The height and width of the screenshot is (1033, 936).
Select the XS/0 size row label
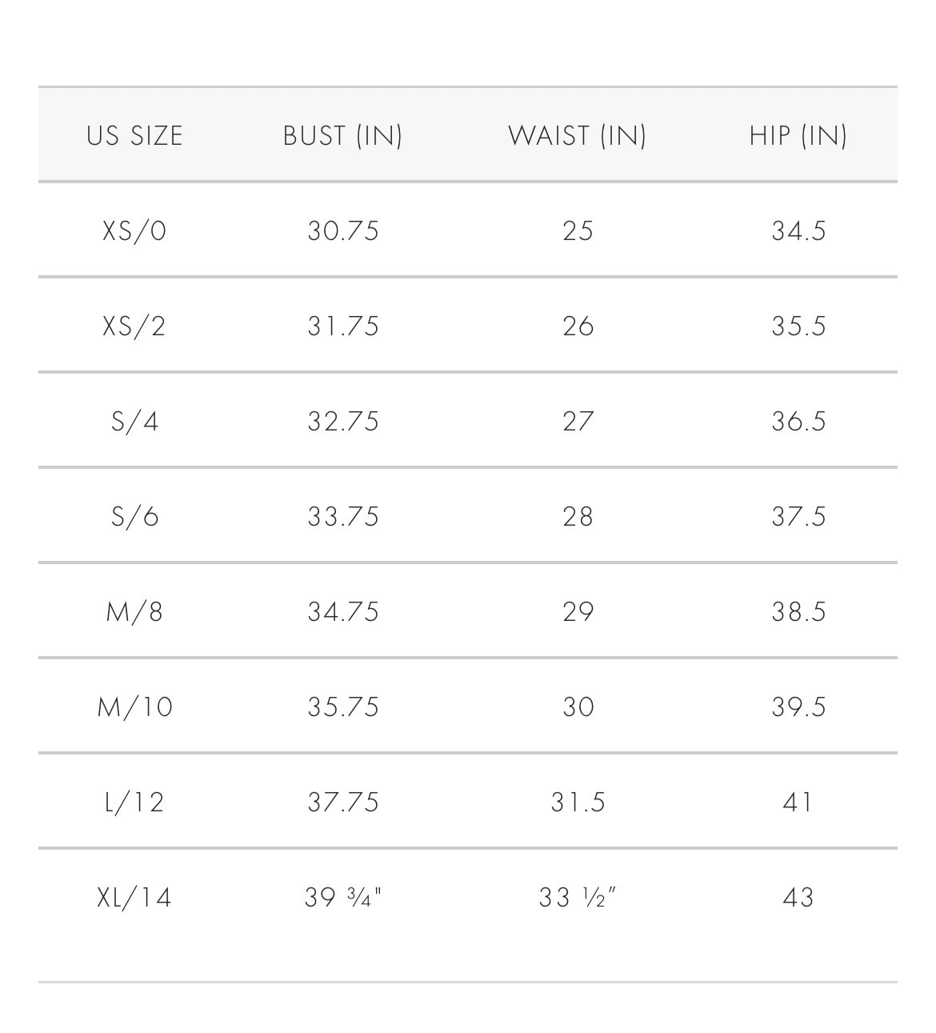(x=135, y=231)
